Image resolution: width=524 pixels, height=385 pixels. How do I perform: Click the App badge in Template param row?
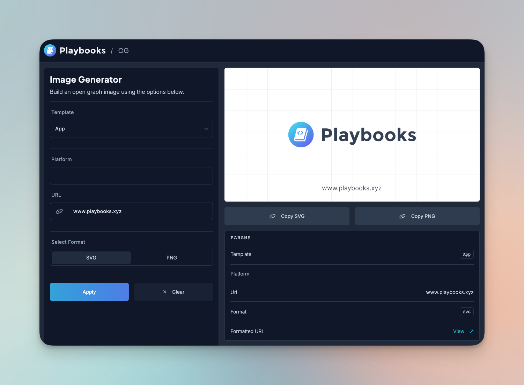pyautogui.click(x=467, y=255)
